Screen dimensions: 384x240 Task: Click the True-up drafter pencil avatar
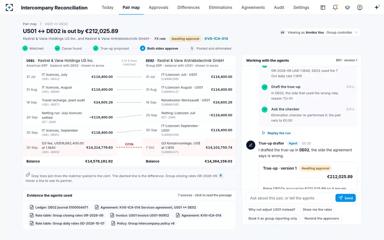click(251, 145)
